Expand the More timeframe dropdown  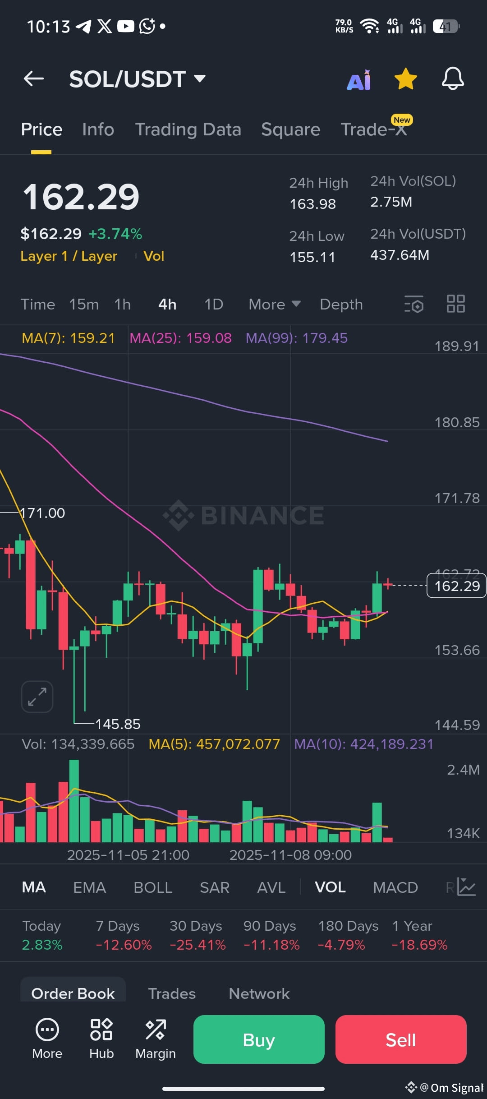click(275, 305)
